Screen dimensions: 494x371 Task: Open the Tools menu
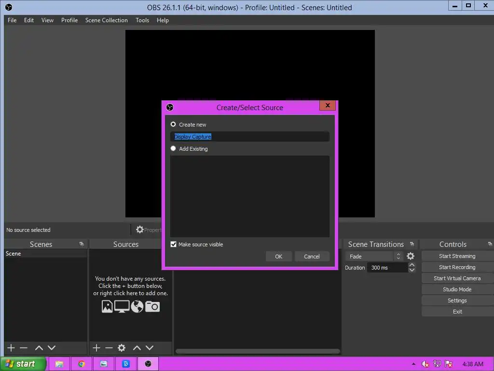point(142,20)
